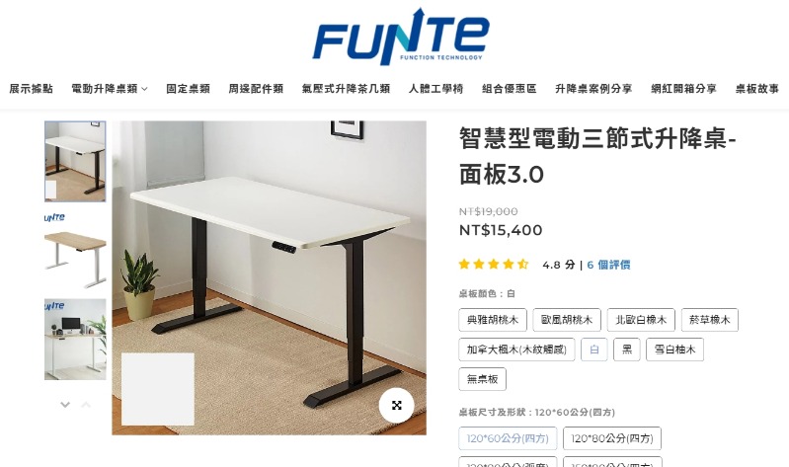
Task: Choose 無桌板 option
Action: click(x=482, y=379)
